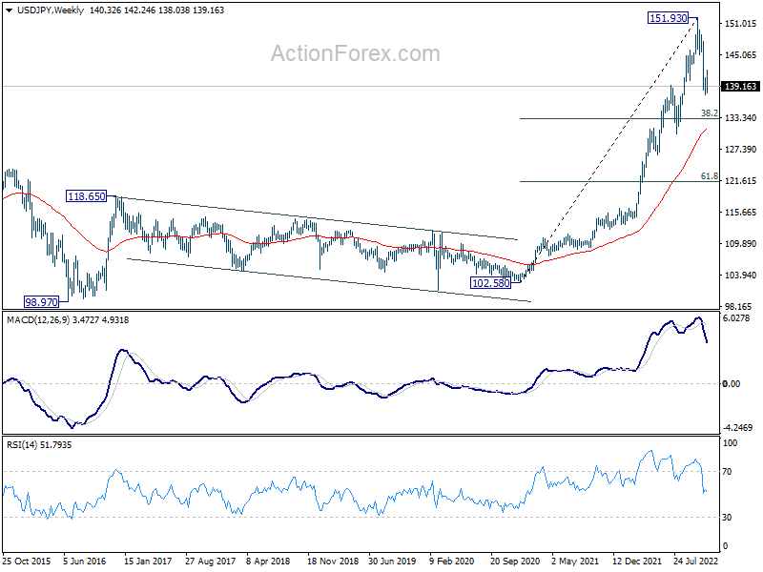Image resolution: width=763 pixels, height=572 pixels.
Task: Select the OHLC values 140.326 142.246 138.038 139.163
Action: tap(156, 10)
